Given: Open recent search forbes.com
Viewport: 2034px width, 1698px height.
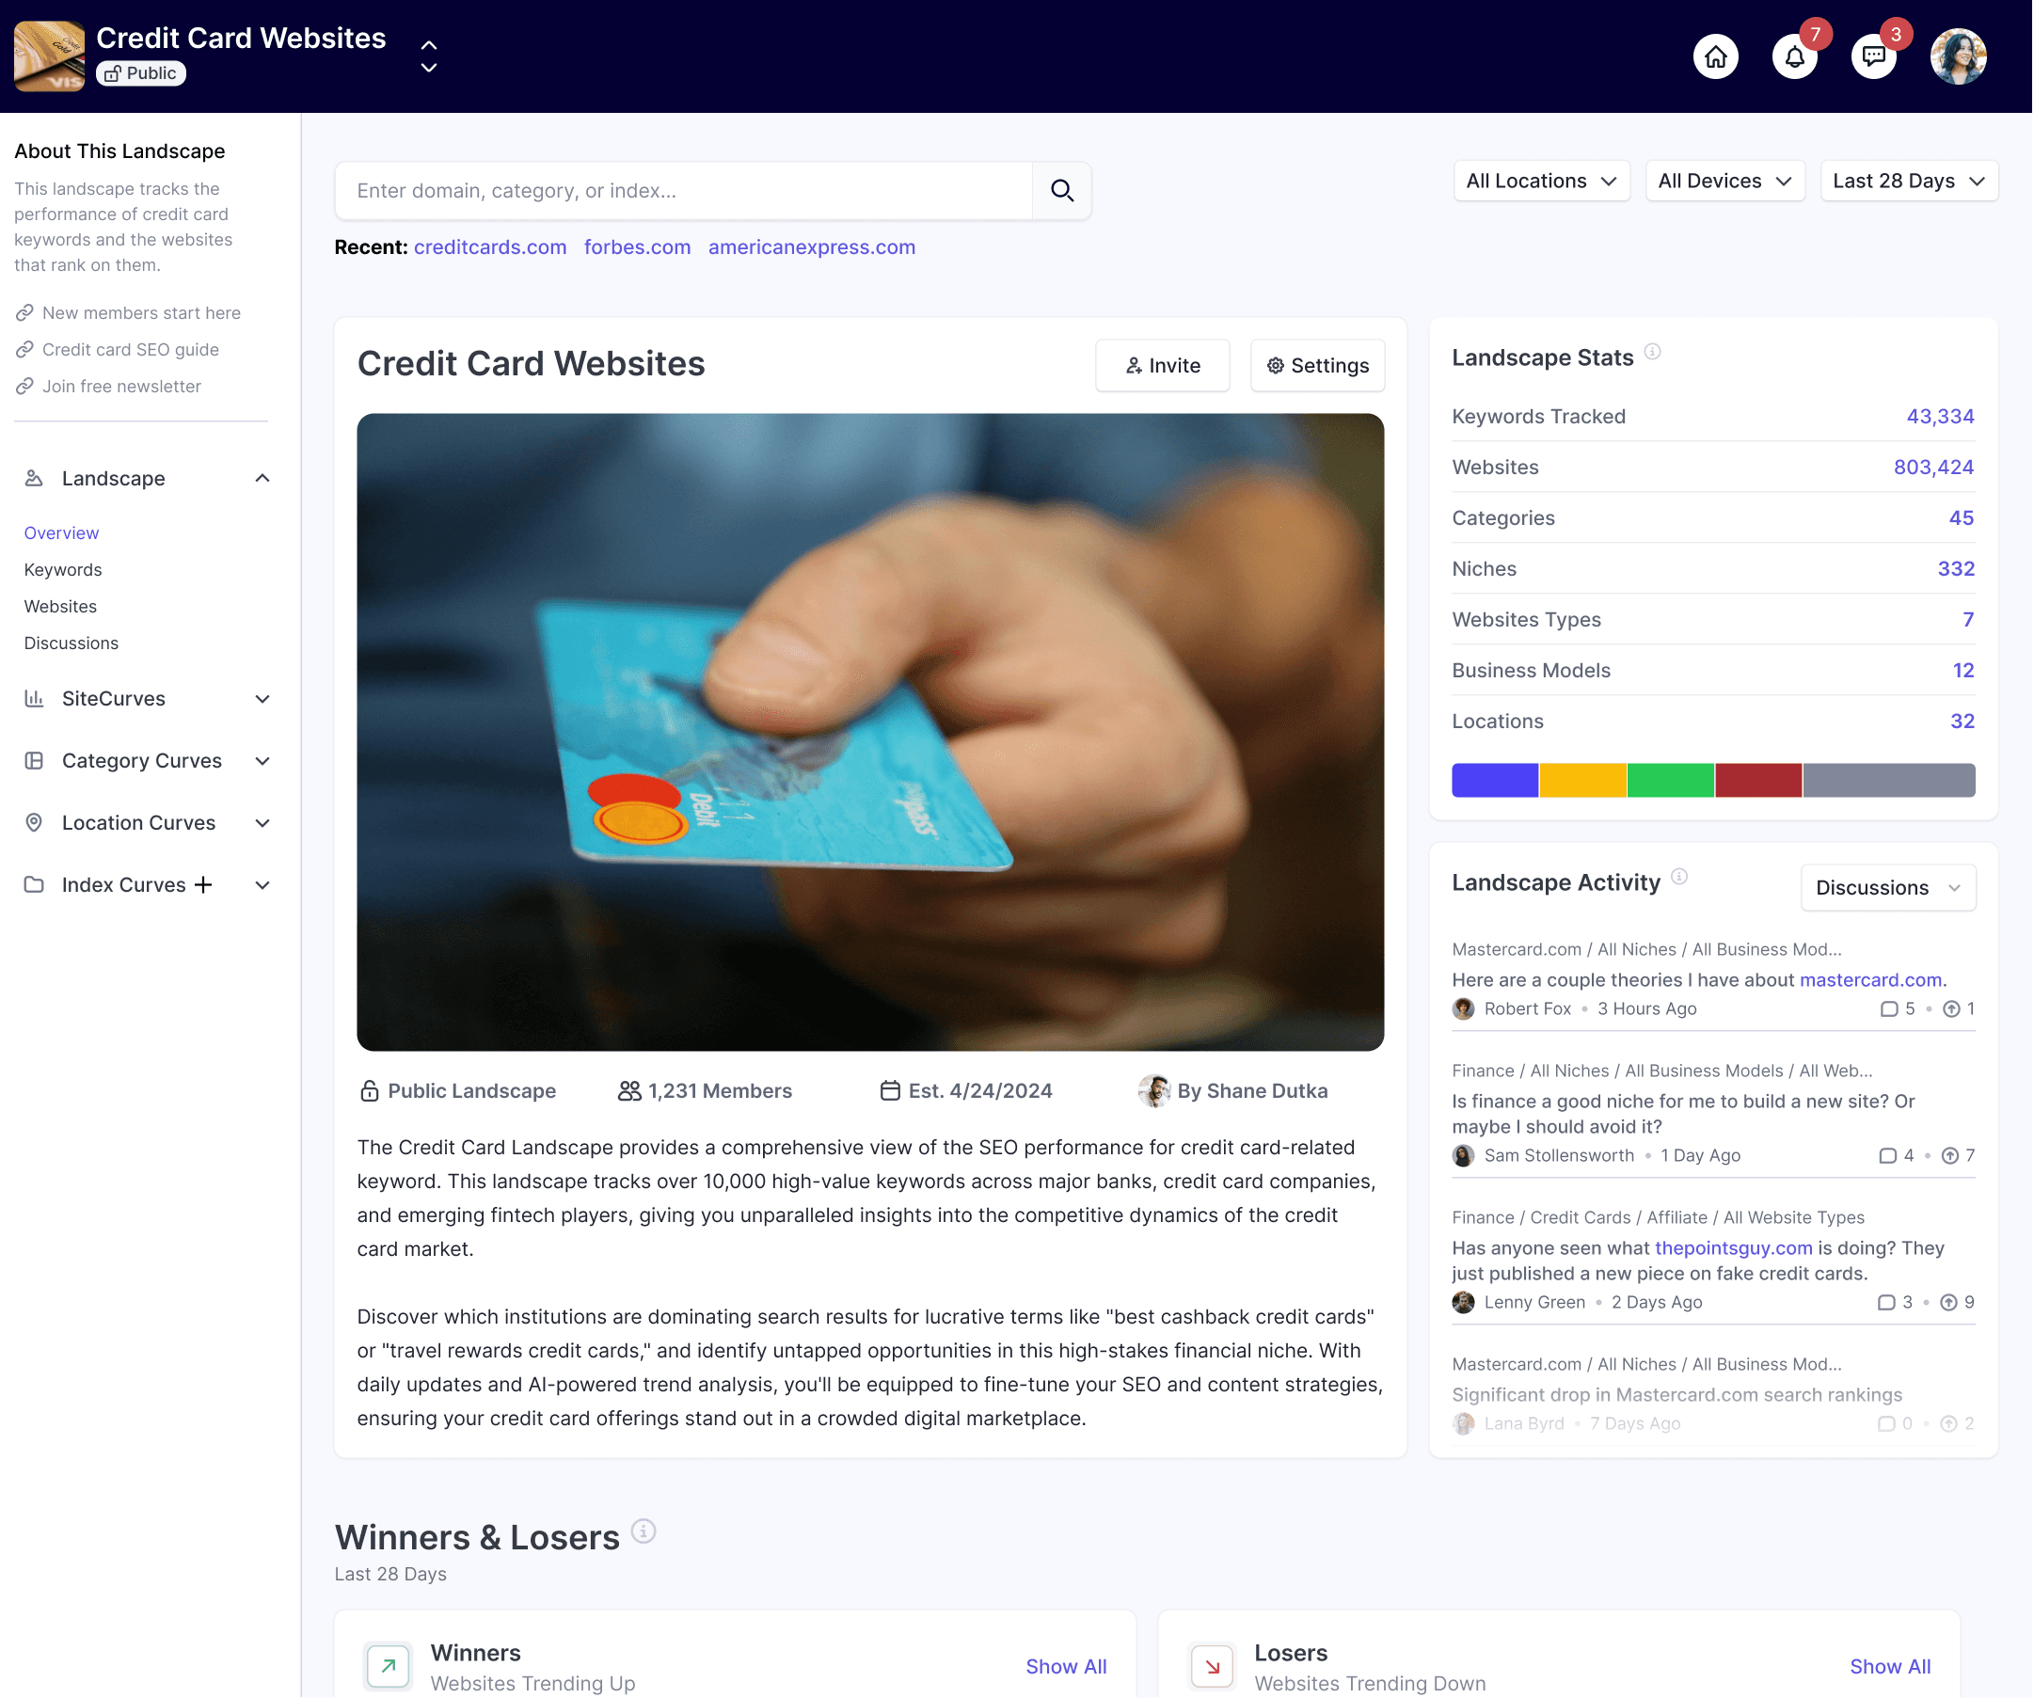Looking at the screenshot, I should (637, 247).
